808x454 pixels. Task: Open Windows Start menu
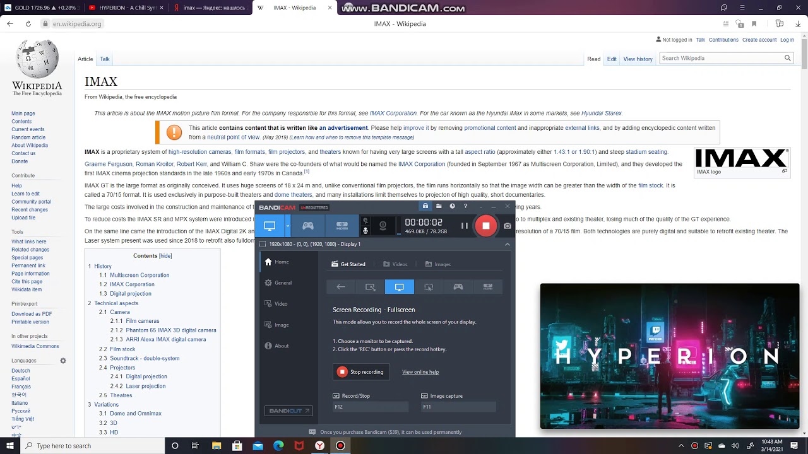(x=10, y=446)
